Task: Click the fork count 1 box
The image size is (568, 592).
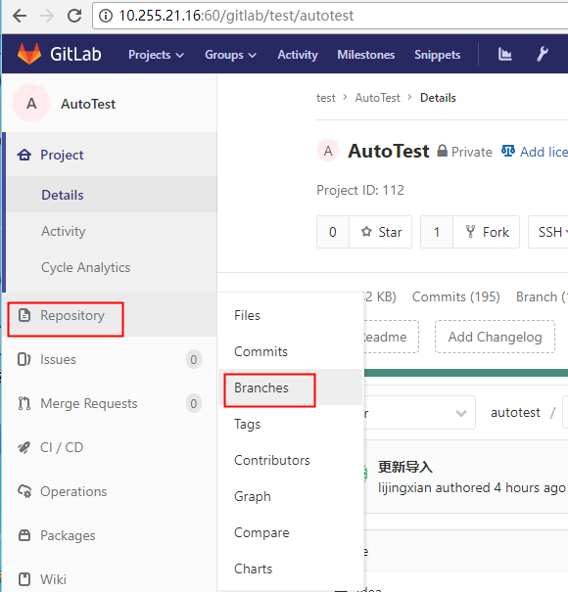Action: coord(437,232)
